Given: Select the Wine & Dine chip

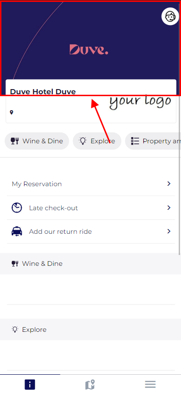Looking at the screenshot, I should pos(37,141).
